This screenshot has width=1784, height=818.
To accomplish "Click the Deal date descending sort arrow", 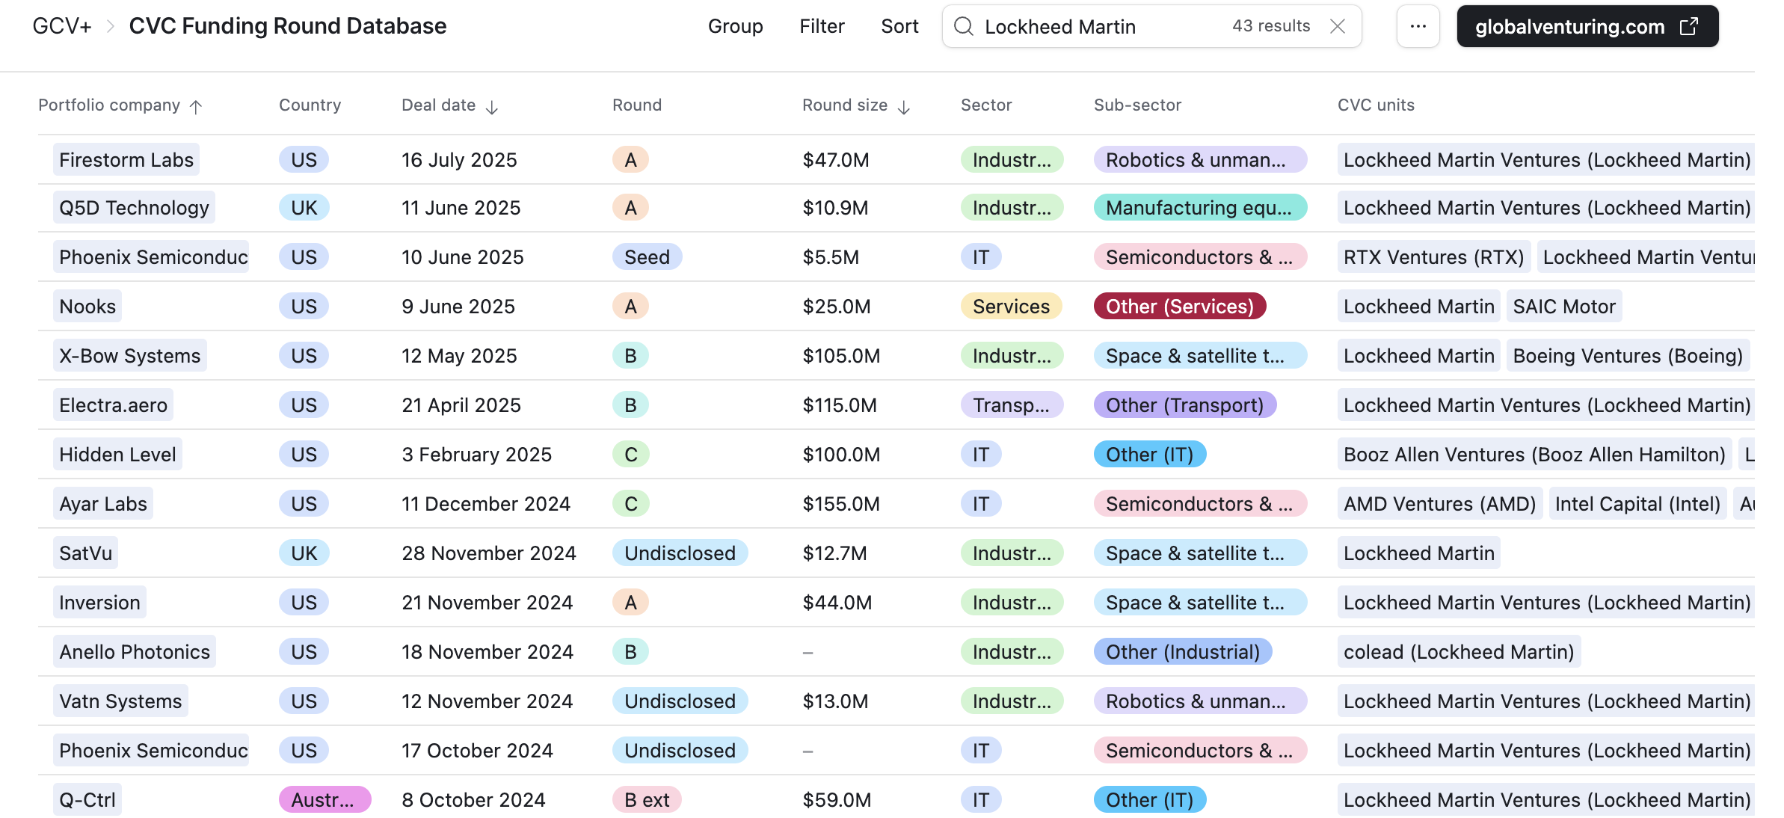I will click(492, 107).
